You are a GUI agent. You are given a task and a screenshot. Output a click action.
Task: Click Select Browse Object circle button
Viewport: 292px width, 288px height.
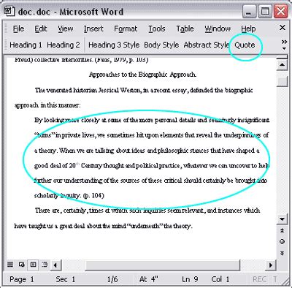(x=282, y=242)
